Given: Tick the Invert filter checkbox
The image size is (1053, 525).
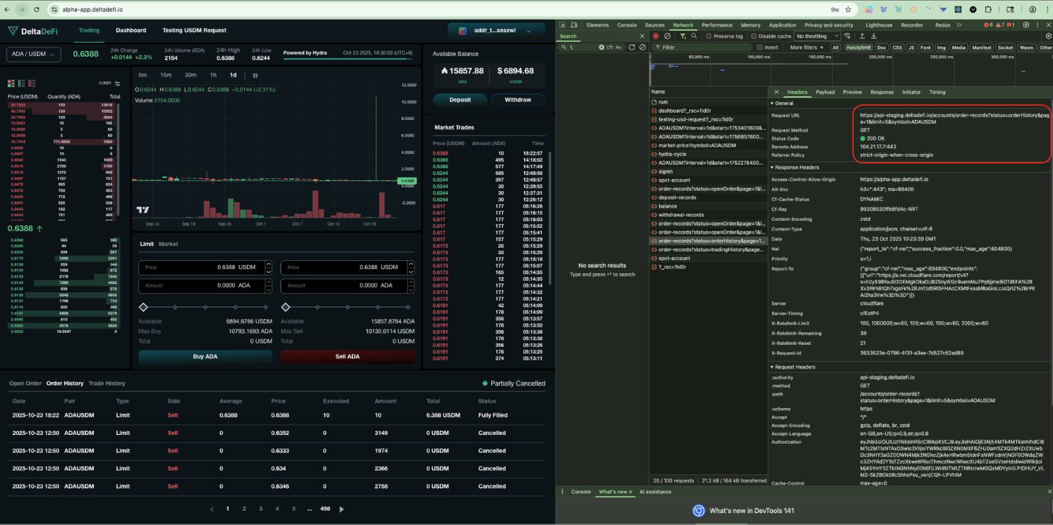Looking at the screenshot, I should (760, 48).
